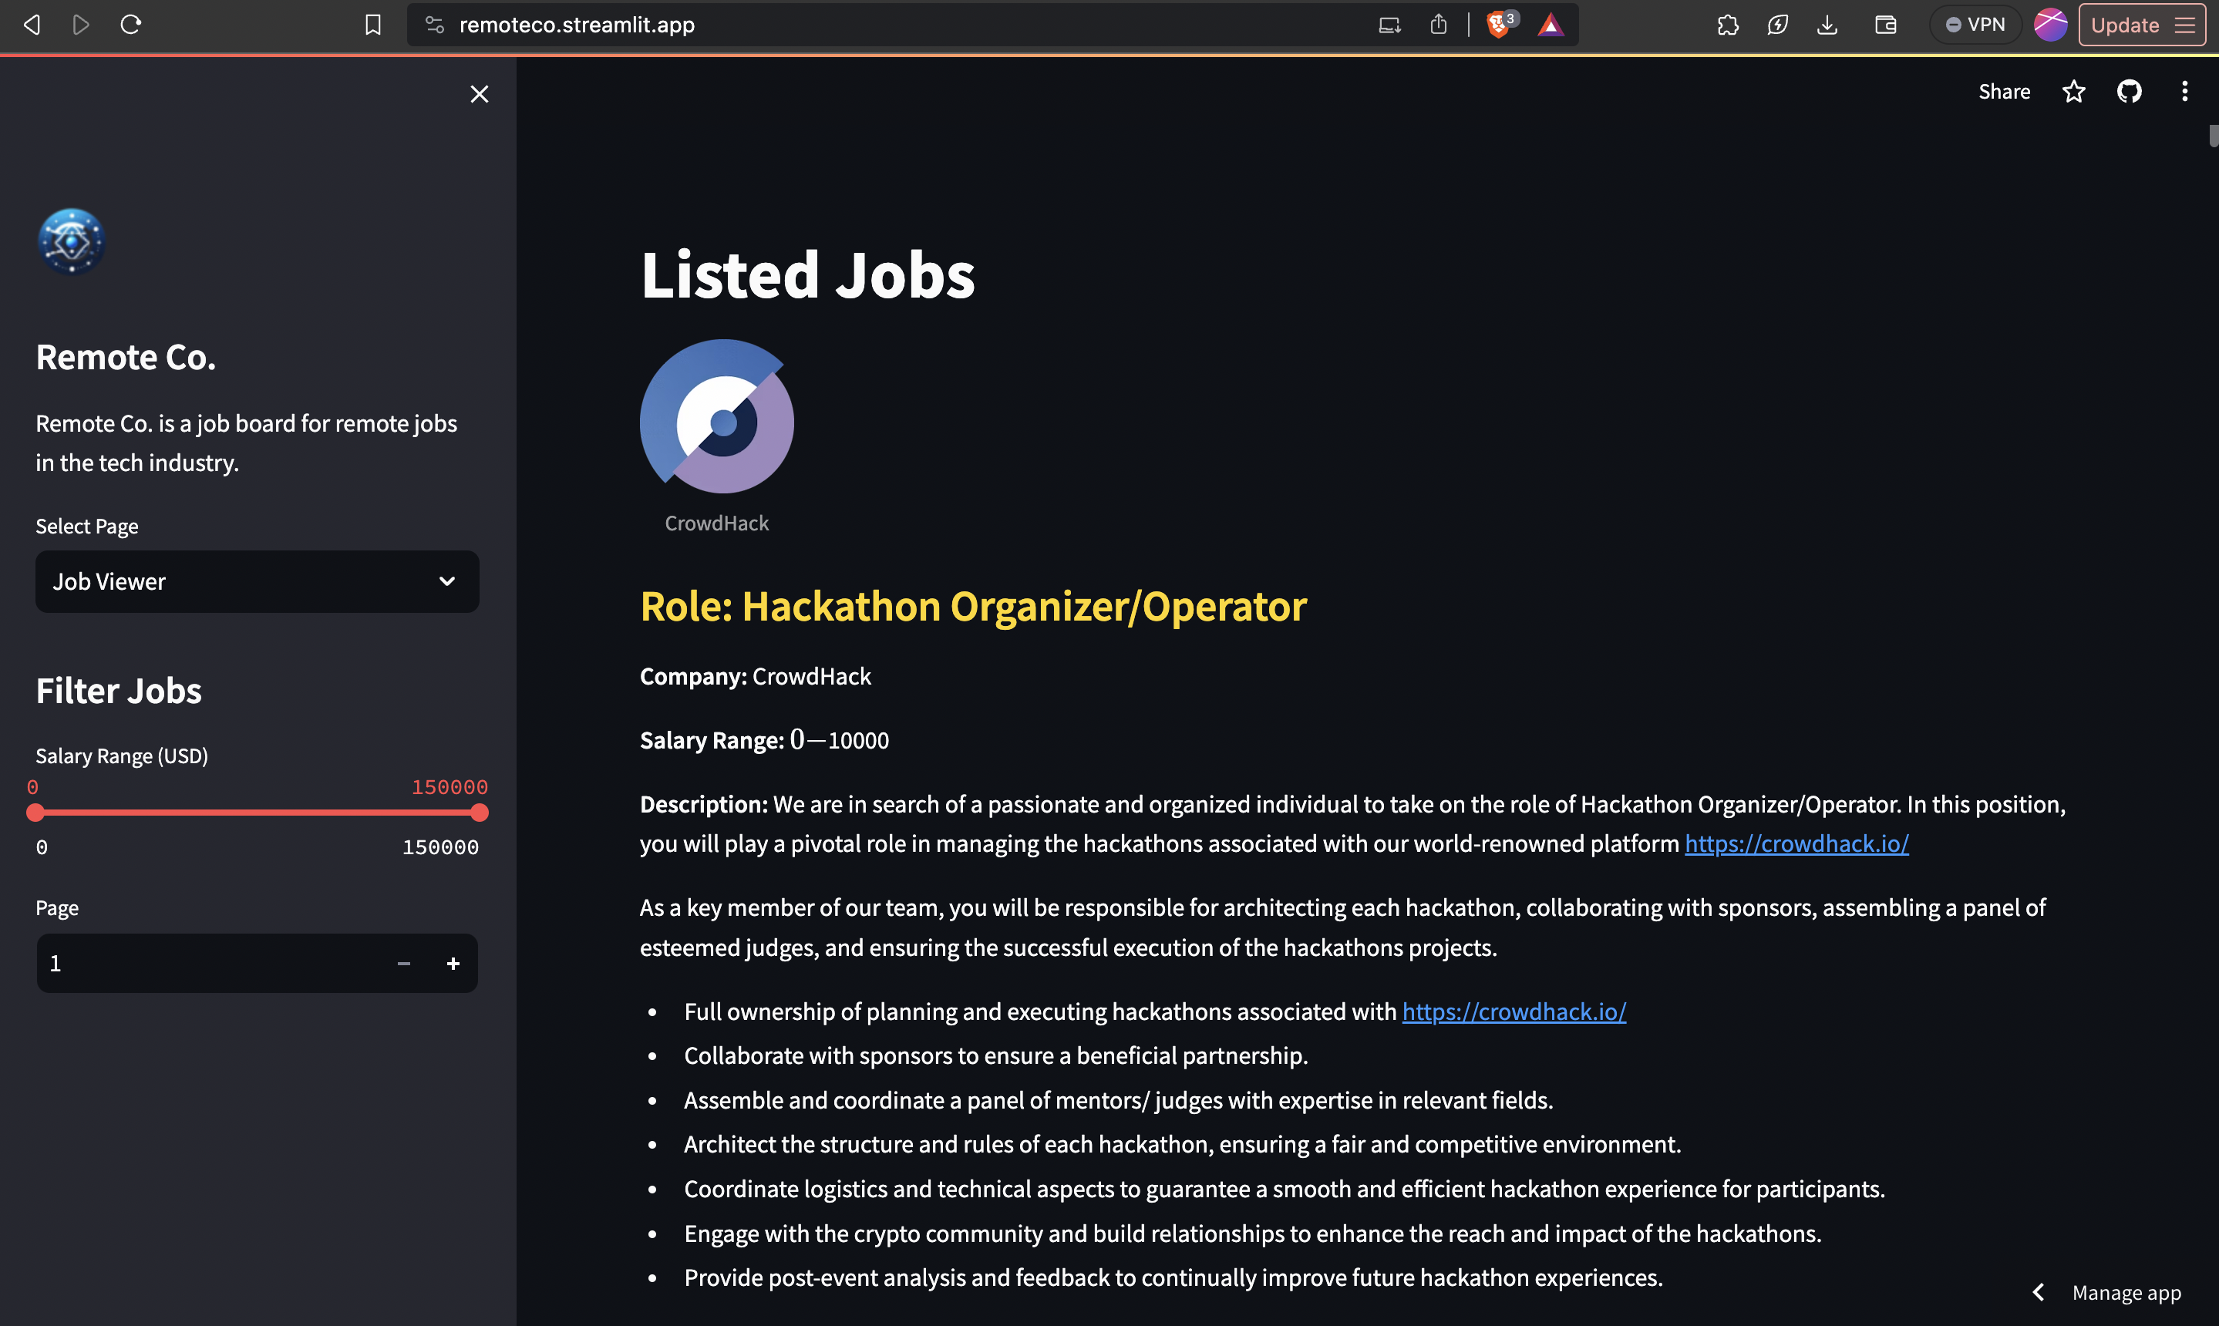The height and width of the screenshot is (1326, 2219).
Task: Click the GitHub repository icon
Action: coord(2129,92)
